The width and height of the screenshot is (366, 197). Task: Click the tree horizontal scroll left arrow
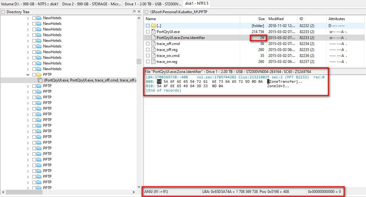click(3, 192)
